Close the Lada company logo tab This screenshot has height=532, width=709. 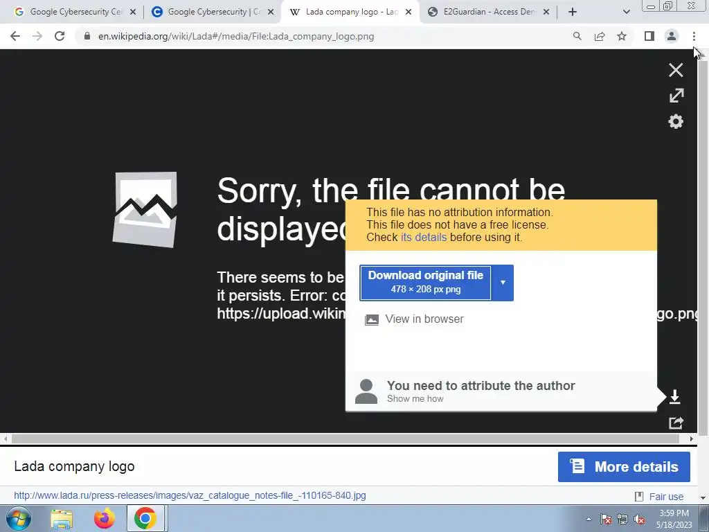point(409,12)
